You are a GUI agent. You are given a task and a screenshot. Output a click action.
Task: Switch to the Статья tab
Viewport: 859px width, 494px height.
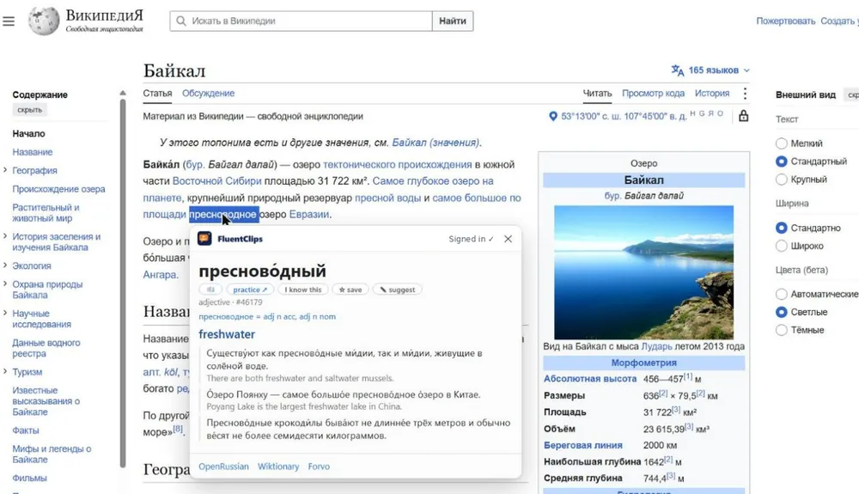[x=157, y=94]
